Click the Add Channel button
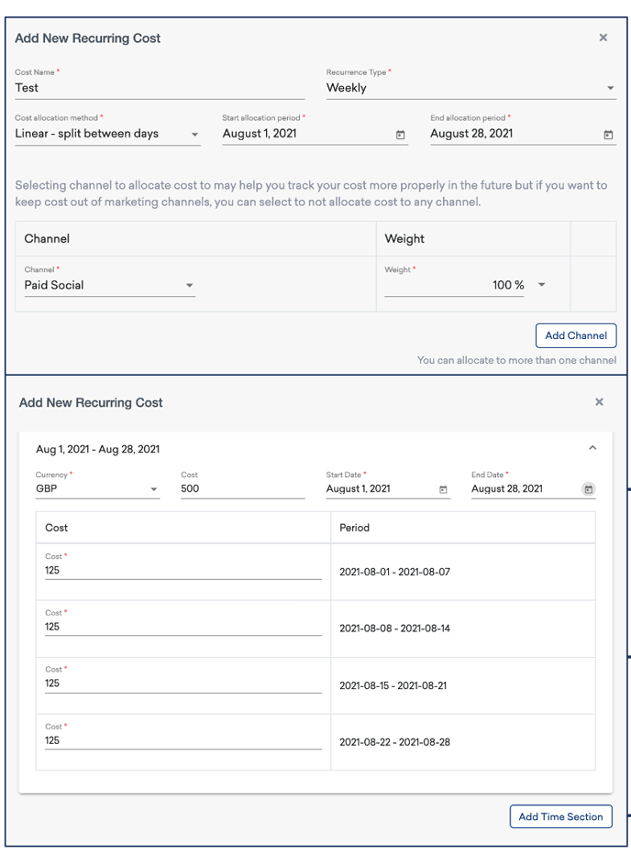Viewport: 631px width, 853px height. tap(576, 335)
